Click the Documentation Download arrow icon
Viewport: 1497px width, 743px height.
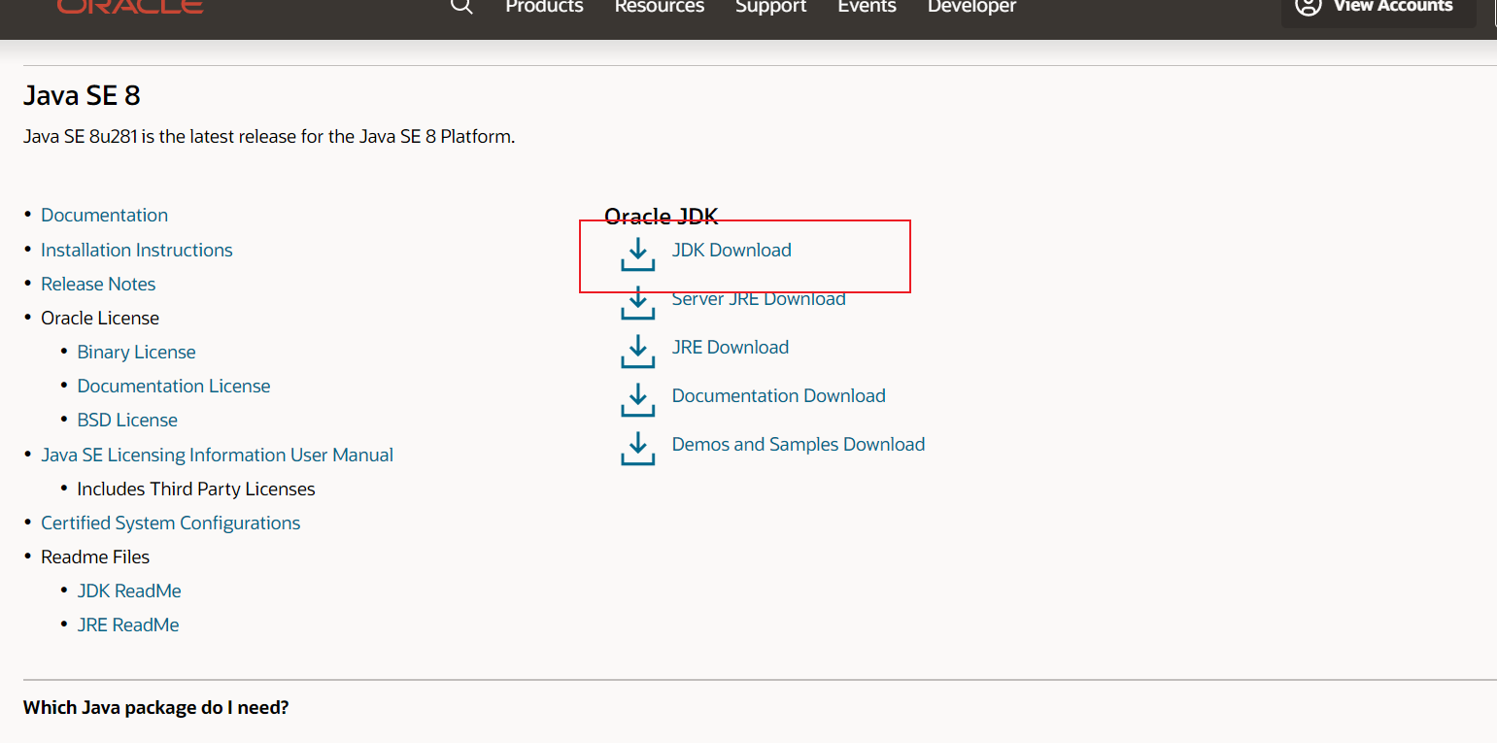(x=637, y=399)
